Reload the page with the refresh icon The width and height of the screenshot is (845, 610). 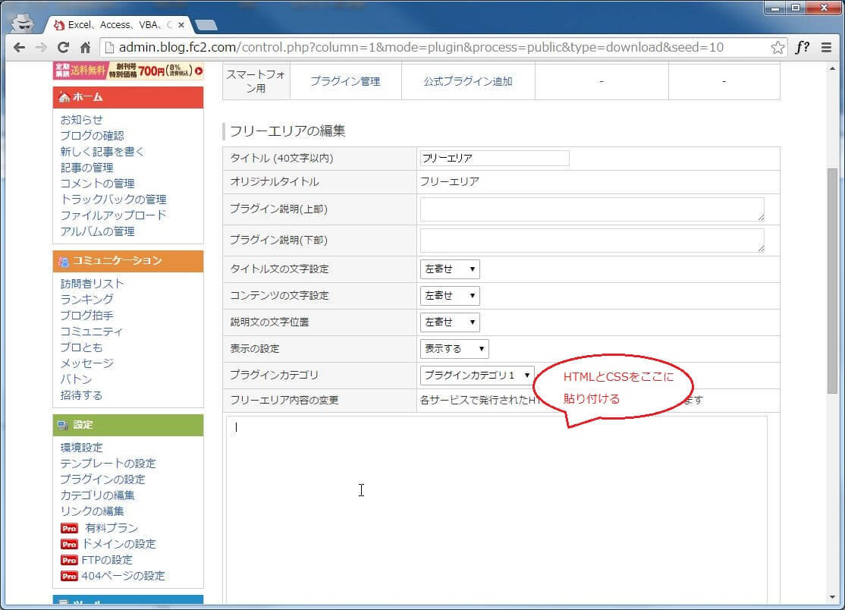coord(63,47)
